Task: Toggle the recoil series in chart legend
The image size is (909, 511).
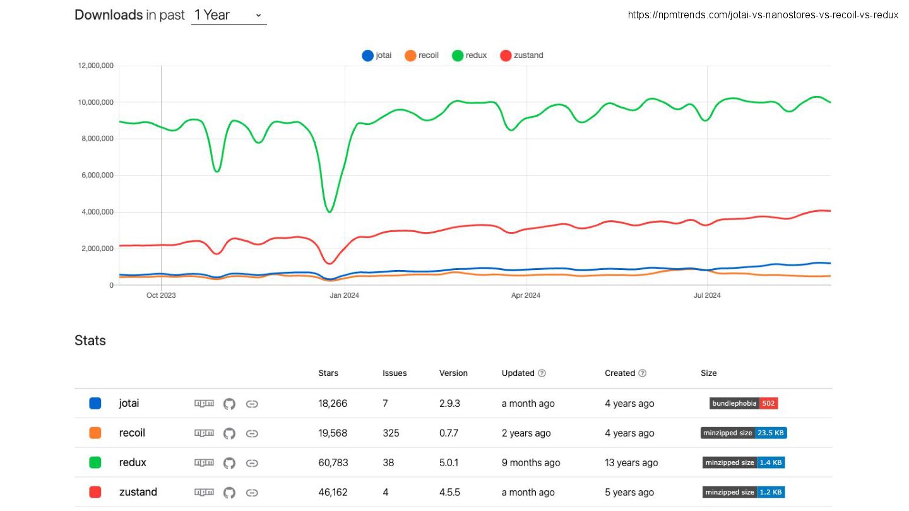Action: point(422,56)
